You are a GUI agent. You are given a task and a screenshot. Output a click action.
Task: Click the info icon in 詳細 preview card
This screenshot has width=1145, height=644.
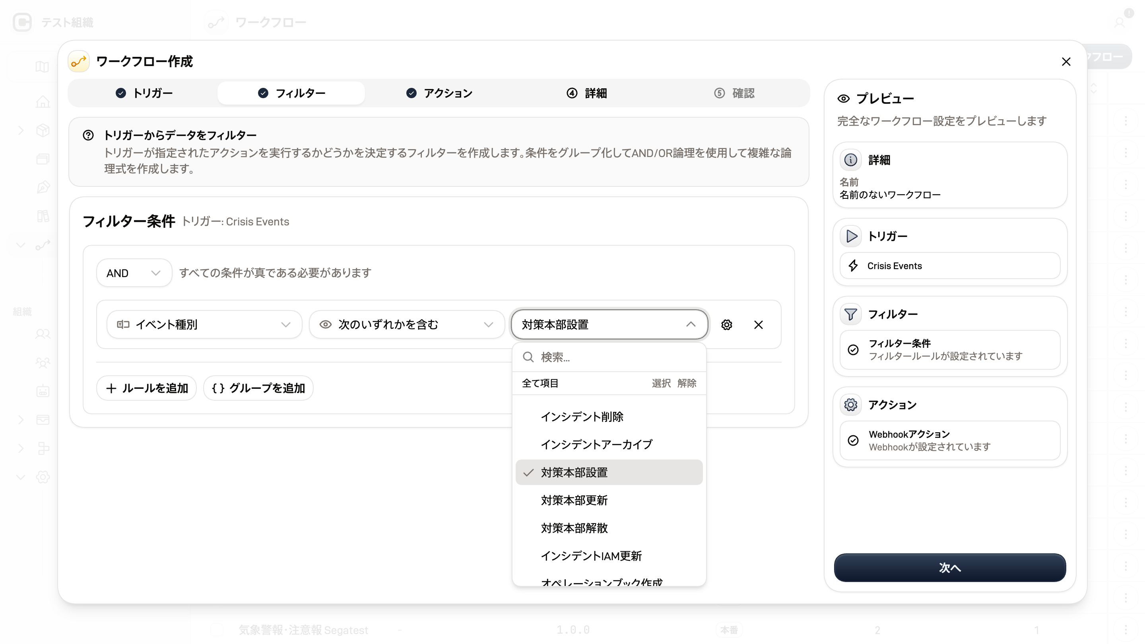coord(850,160)
